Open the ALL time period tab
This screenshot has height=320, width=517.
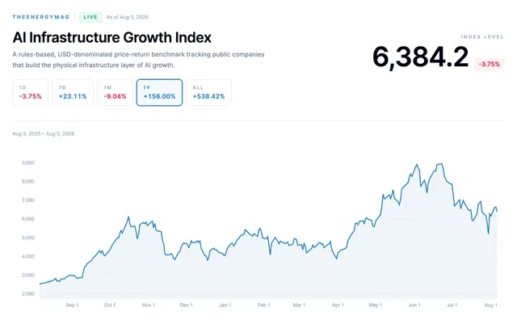tap(208, 92)
